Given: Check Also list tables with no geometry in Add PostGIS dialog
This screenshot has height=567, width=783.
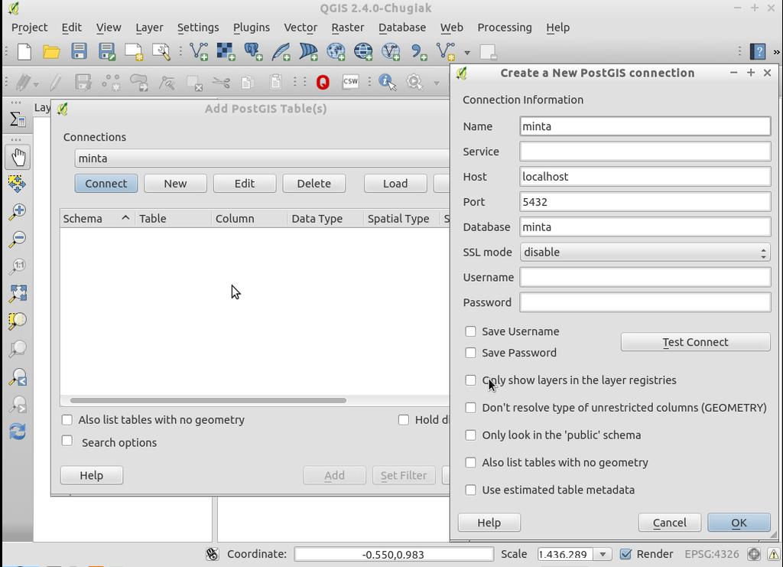Looking at the screenshot, I should click(67, 419).
